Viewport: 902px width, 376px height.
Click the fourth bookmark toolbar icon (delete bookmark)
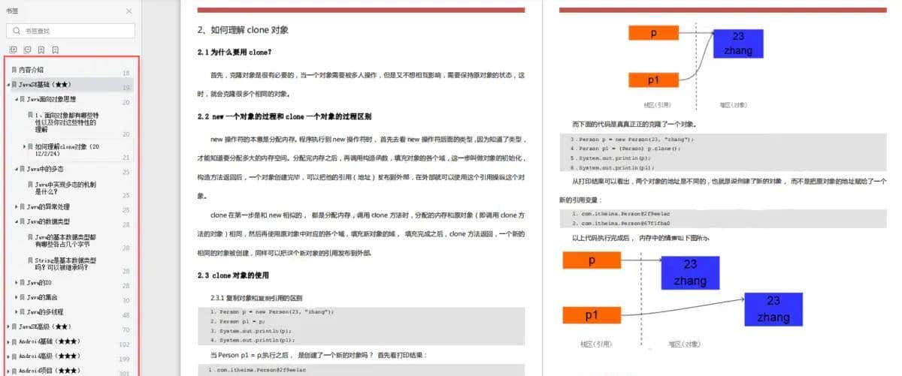click(x=55, y=50)
